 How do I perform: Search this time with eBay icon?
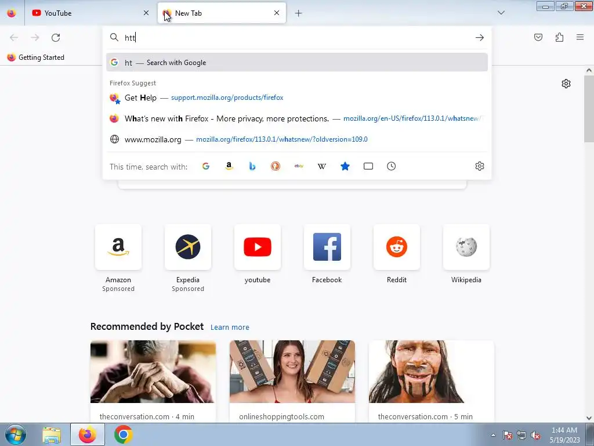click(299, 166)
